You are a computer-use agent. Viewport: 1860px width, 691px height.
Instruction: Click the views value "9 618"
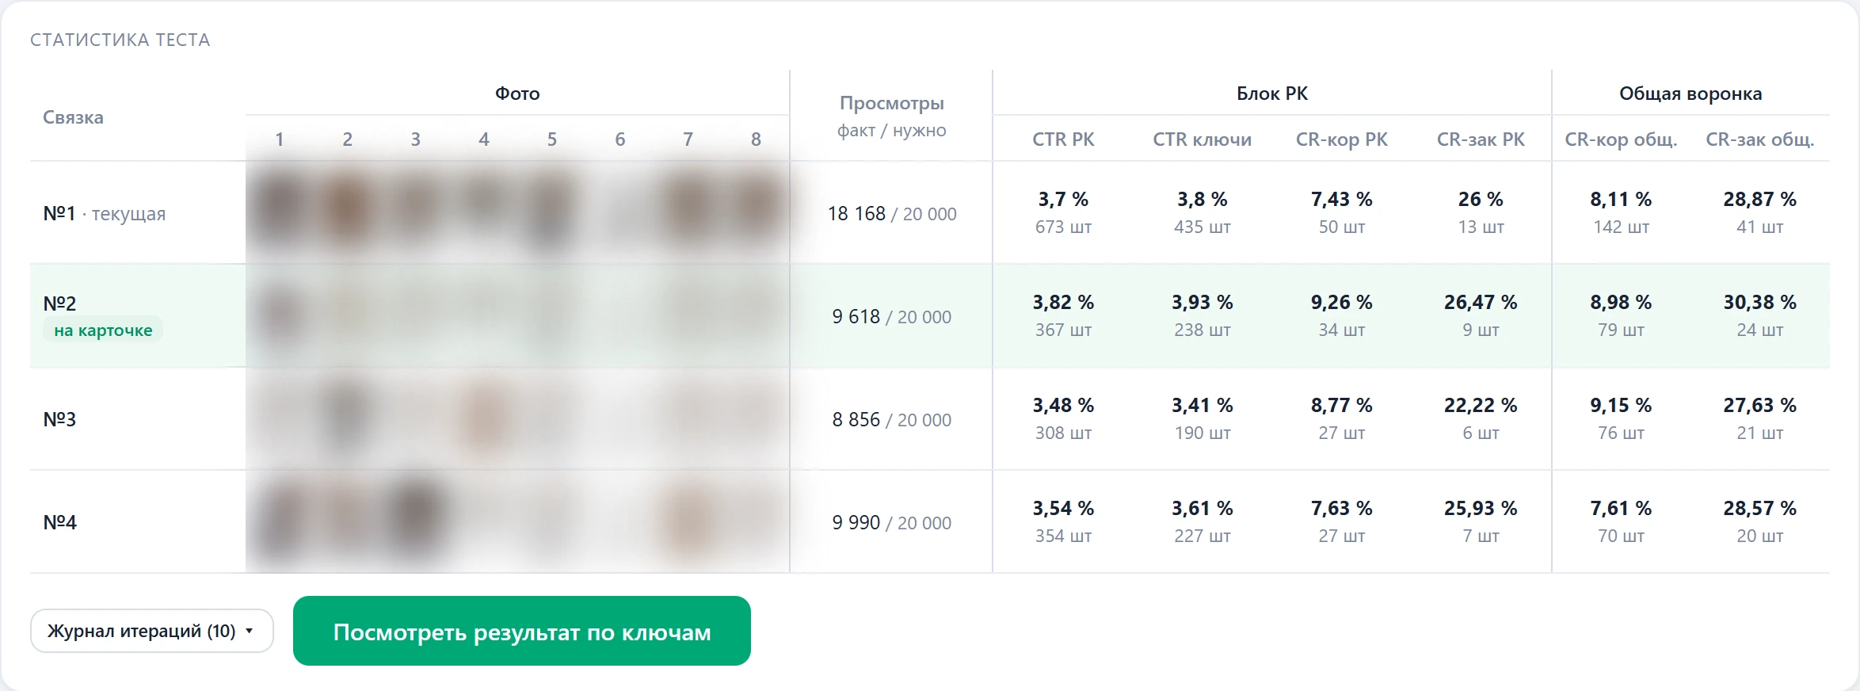click(x=856, y=317)
